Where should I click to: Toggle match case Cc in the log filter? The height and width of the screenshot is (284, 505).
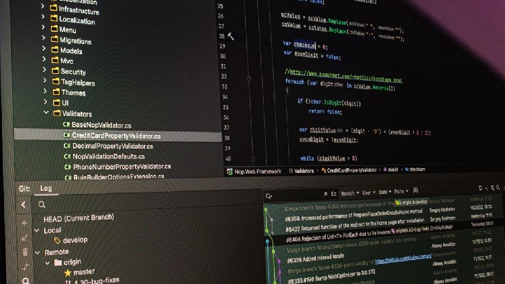334,194
